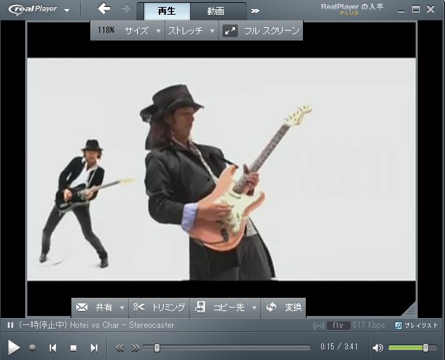
Task: Click the 118% zoom value
Action: coord(106,30)
